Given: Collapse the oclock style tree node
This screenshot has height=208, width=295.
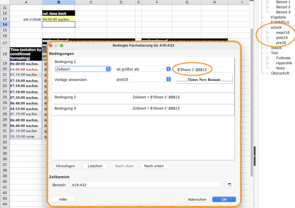Looking at the screenshot, I should click(267, 28).
